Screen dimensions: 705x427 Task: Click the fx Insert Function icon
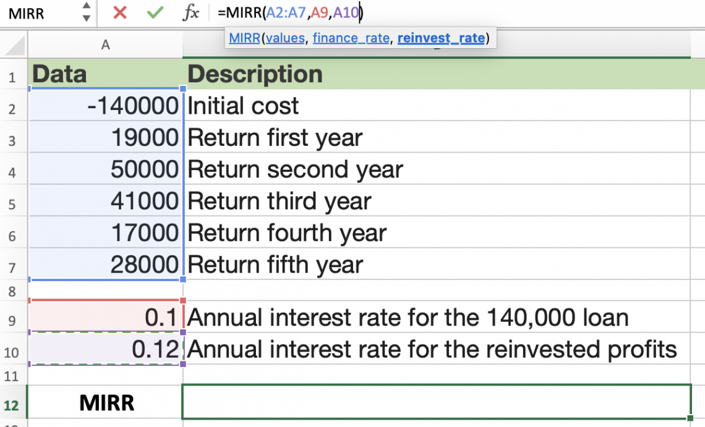pyautogui.click(x=192, y=12)
